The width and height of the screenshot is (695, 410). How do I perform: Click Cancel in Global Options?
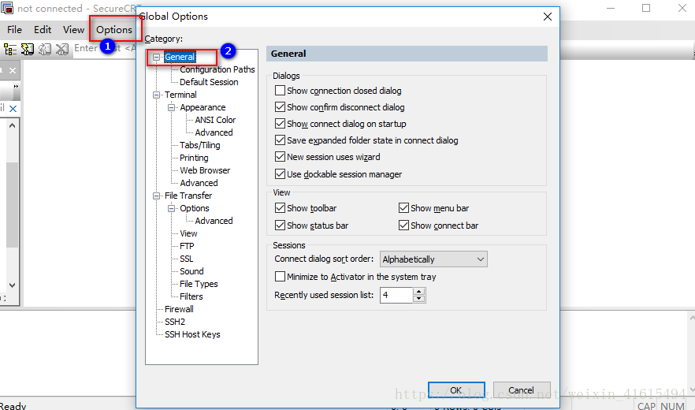[522, 390]
